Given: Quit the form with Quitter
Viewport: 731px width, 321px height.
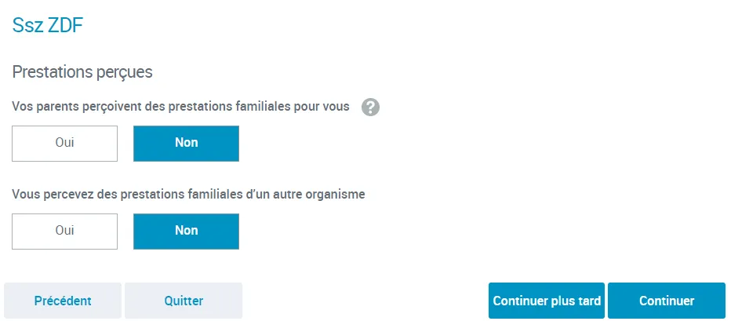Looking at the screenshot, I should (184, 301).
